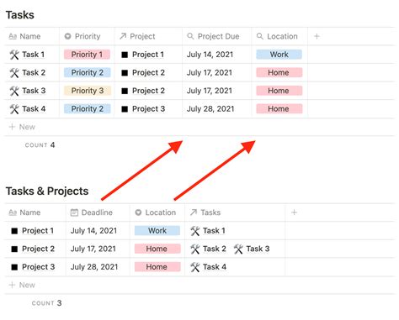
Task: Add property with plus icon in Tasks & Projects
Action: coord(294,212)
